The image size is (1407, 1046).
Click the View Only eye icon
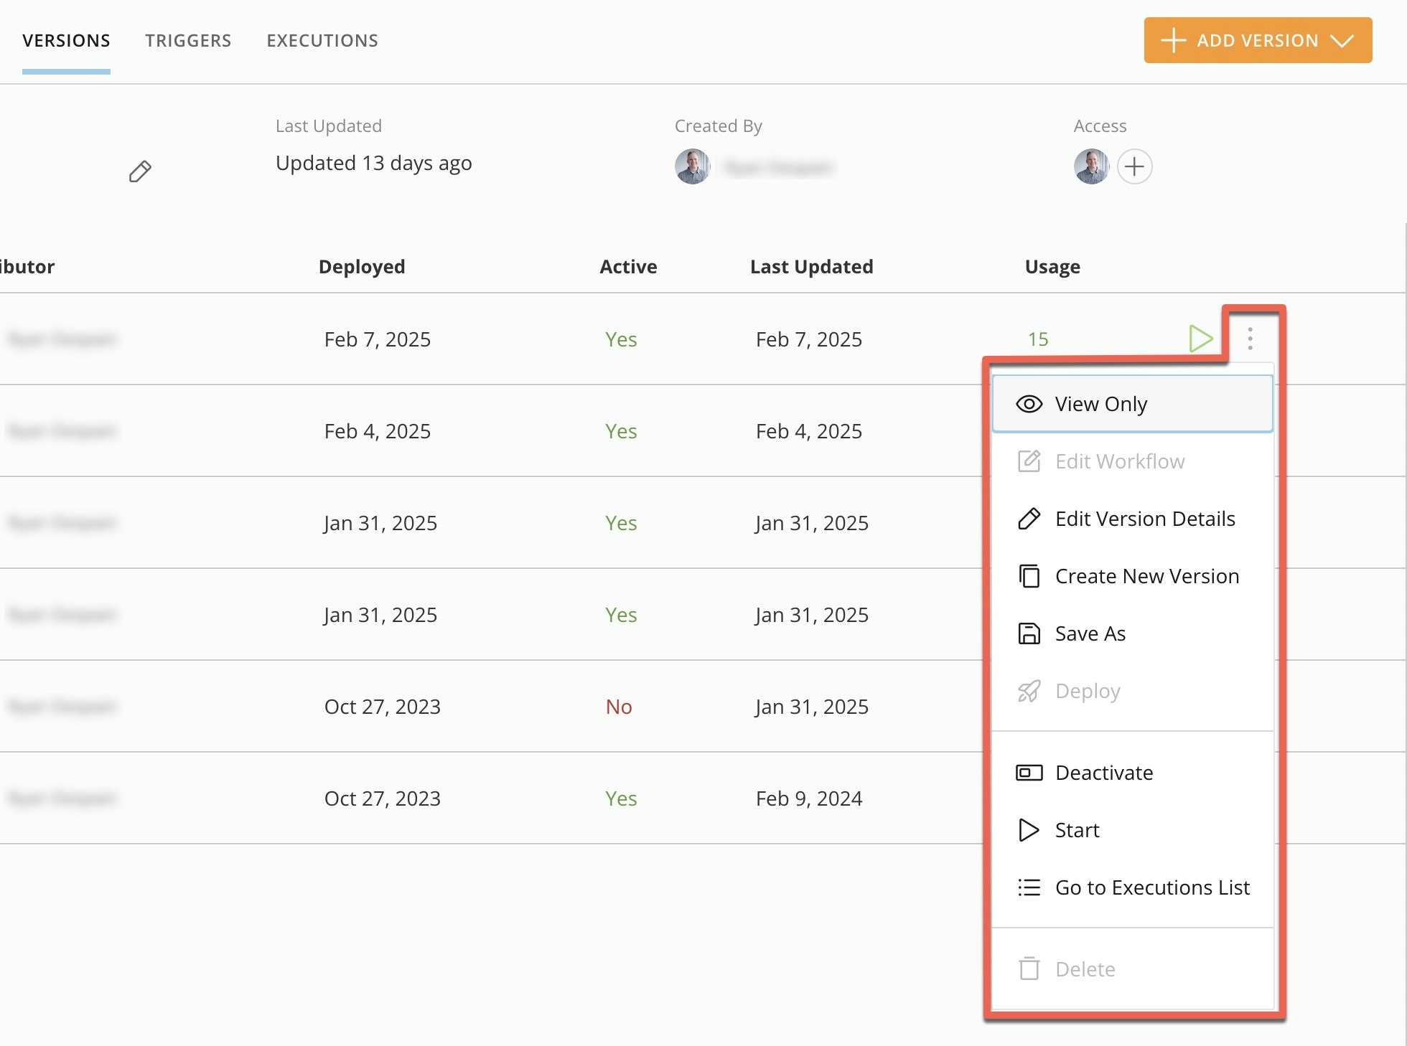[x=1029, y=404]
